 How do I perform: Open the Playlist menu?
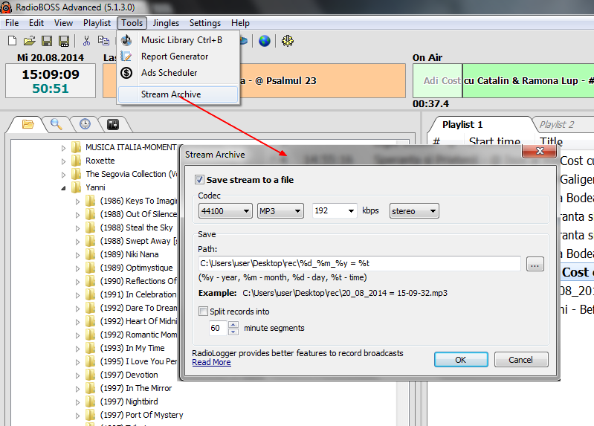pos(97,23)
